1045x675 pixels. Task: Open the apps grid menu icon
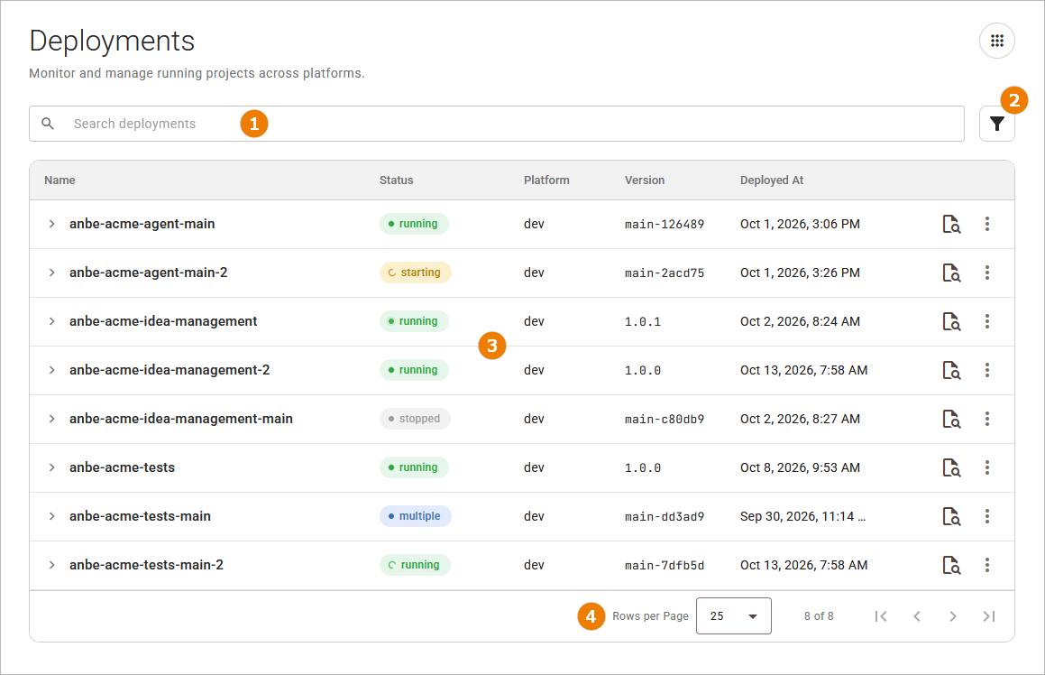pos(996,41)
